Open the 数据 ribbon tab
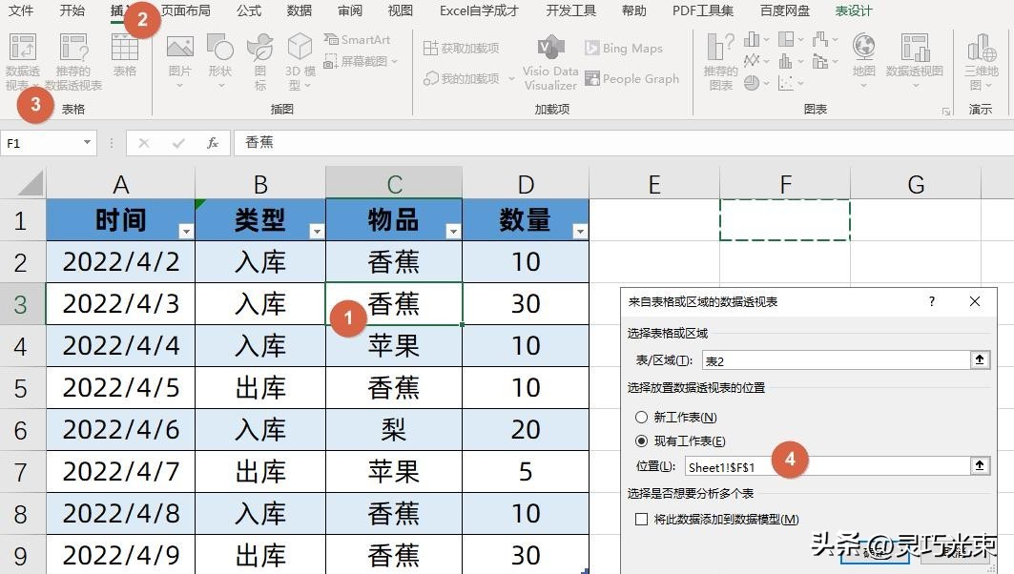The width and height of the screenshot is (1014, 574). point(299,11)
